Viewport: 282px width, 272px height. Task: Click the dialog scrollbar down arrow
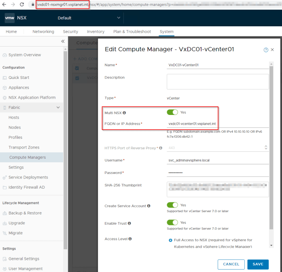(x=271, y=245)
